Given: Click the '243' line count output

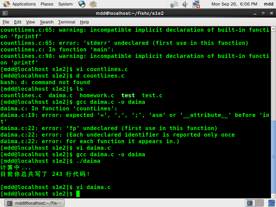Looking at the screenshot, I should (x=57, y=174).
